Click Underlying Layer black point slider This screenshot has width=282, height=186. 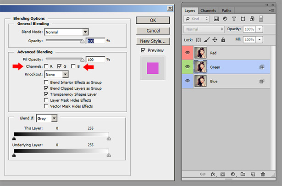[x=14, y=155]
